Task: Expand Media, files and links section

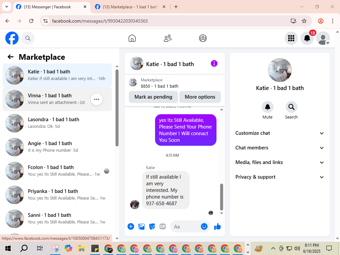Action: click(280, 162)
